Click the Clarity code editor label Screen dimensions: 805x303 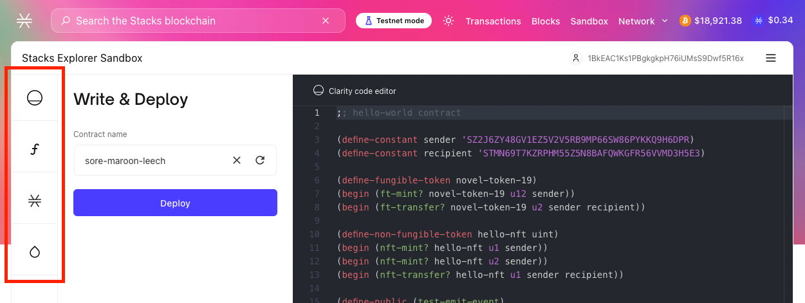[362, 91]
